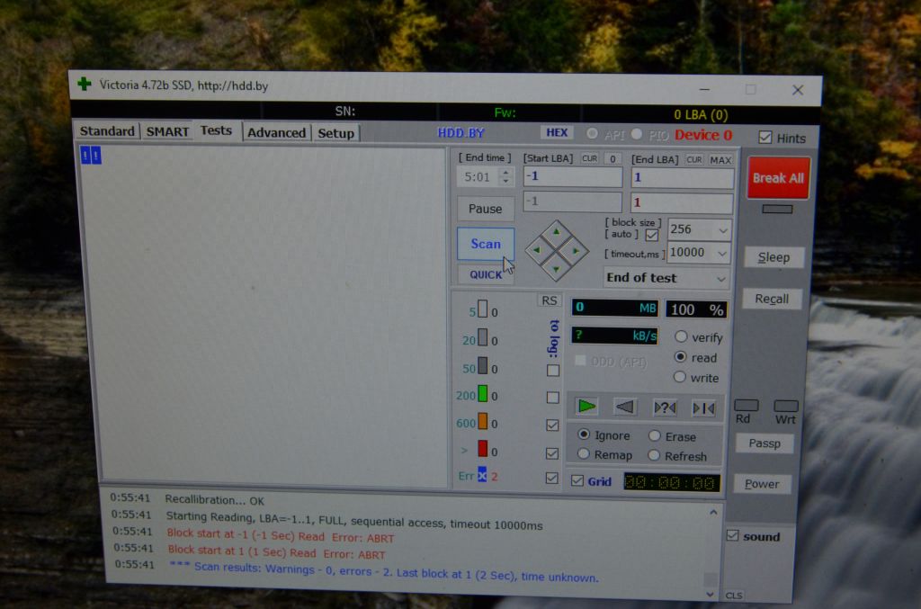This screenshot has width=921, height=609.
Task: Open the SMART tab
Action: pos(167,131)
